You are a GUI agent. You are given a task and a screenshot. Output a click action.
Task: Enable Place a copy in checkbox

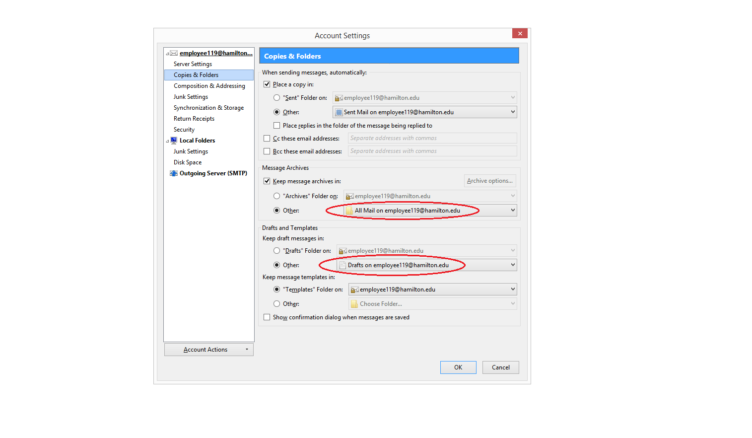coord(267,84)
